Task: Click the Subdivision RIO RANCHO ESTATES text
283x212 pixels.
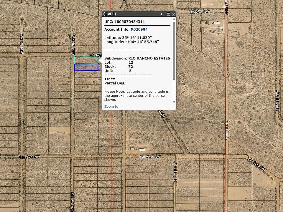Action: click(137, 58)
